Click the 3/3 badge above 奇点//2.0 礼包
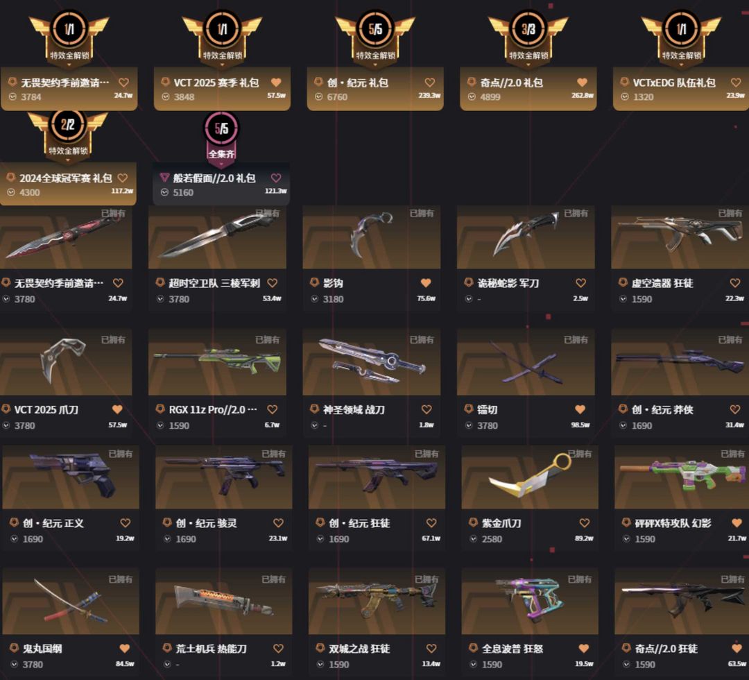 (x=528, y=29)
